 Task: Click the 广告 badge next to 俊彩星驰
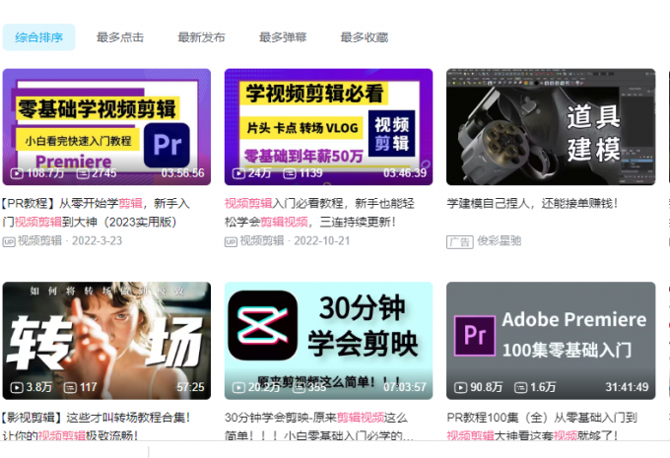460,242
